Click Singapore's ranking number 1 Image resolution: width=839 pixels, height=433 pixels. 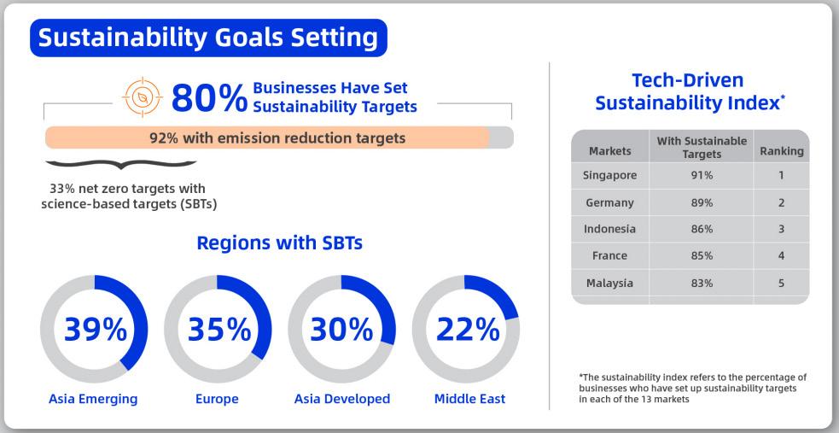(x=781, y=175)
